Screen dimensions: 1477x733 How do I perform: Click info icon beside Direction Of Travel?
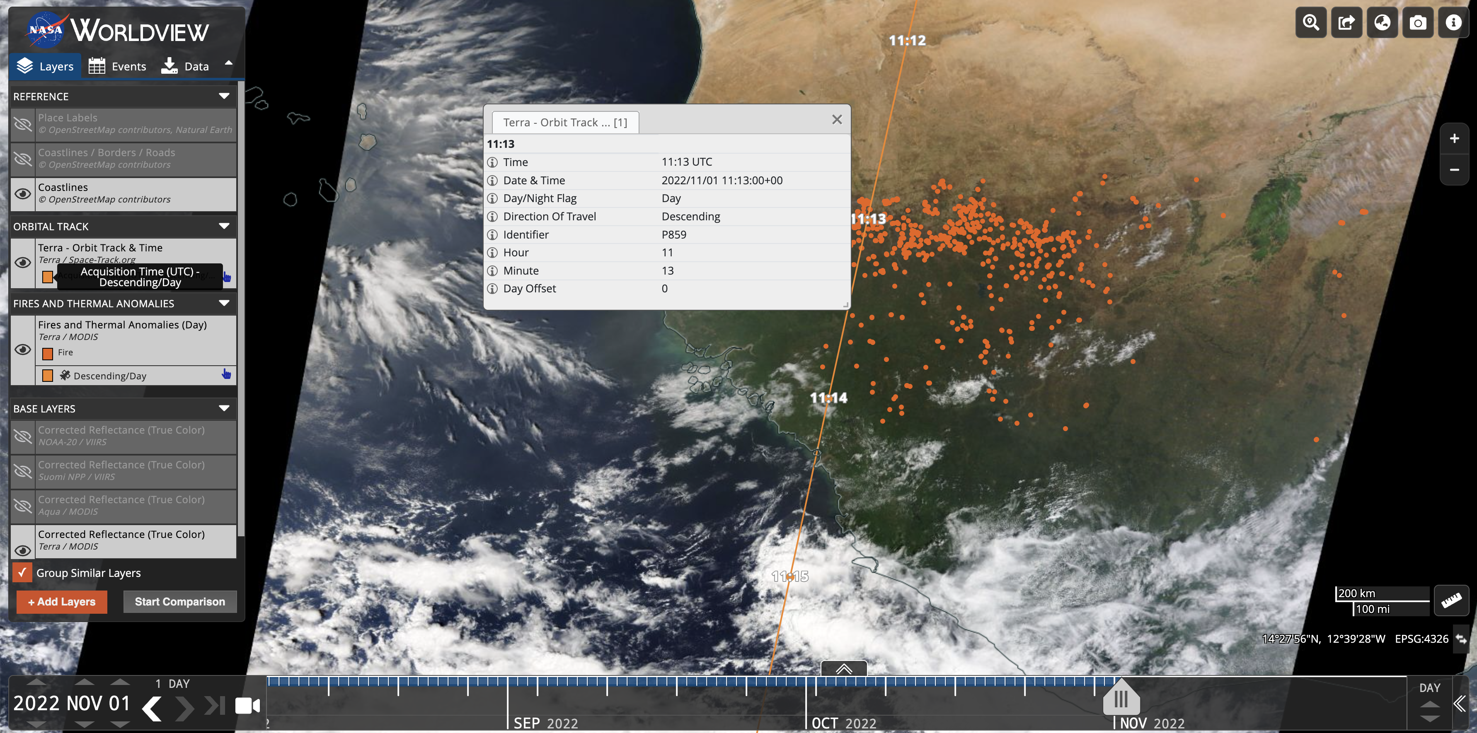[492, 217]
